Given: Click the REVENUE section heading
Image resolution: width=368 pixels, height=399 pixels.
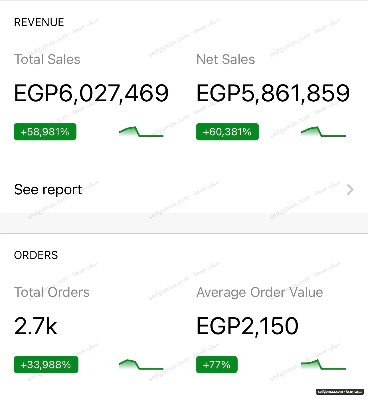Looking at the screenshot, I should 39,22.
